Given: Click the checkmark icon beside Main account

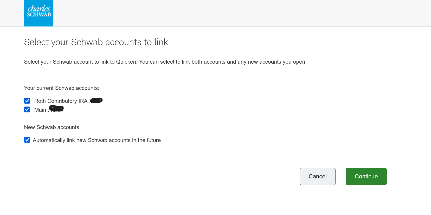Looking at the screenshot, I should [x=27, y=109].
